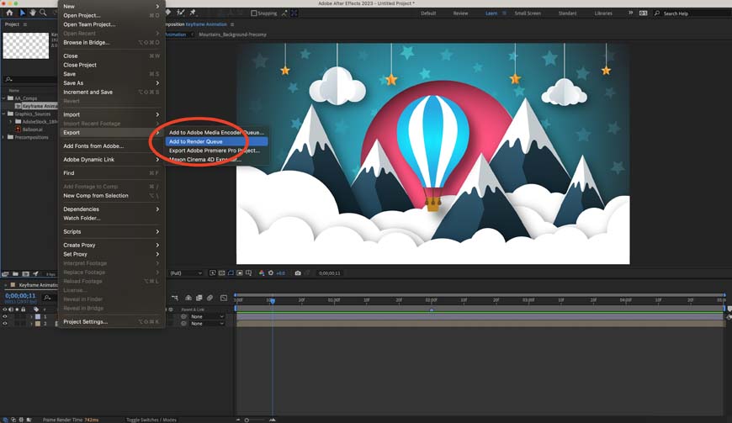Screen dimensions: 732x423
Task: Expand the AdobeStock folder
Action: [11, 122]
